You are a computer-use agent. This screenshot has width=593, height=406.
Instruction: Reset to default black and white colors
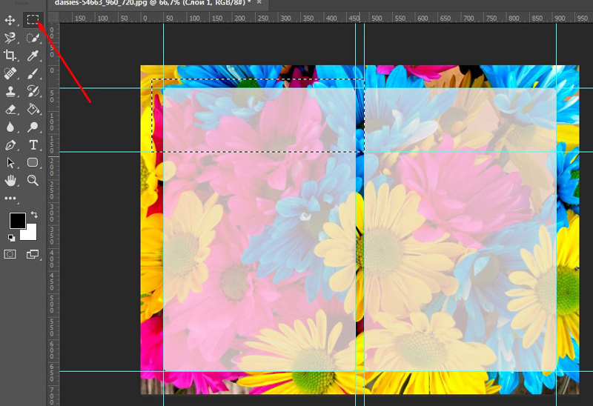(x=11, y=238)
